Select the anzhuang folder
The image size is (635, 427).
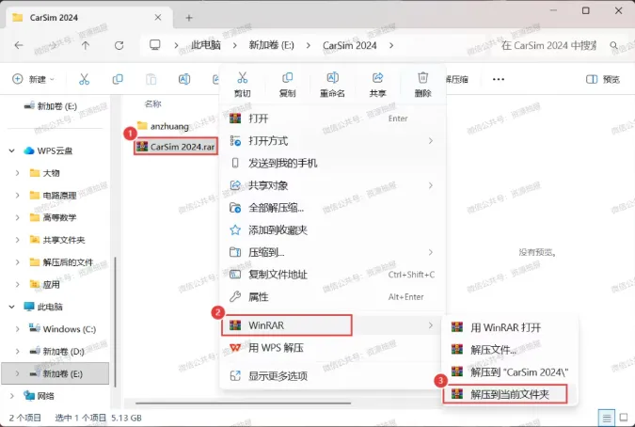(x=163, y=126)
